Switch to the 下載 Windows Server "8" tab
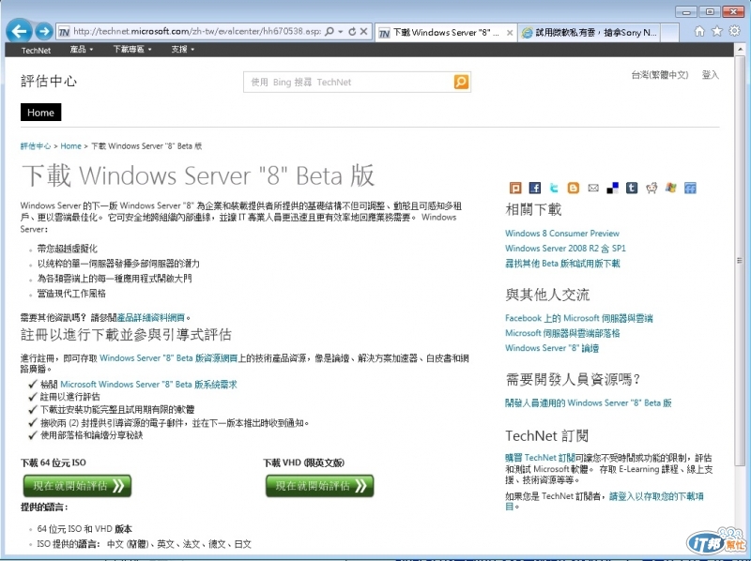The height and width of the screenshot is (561, 751). coord(446,33)
